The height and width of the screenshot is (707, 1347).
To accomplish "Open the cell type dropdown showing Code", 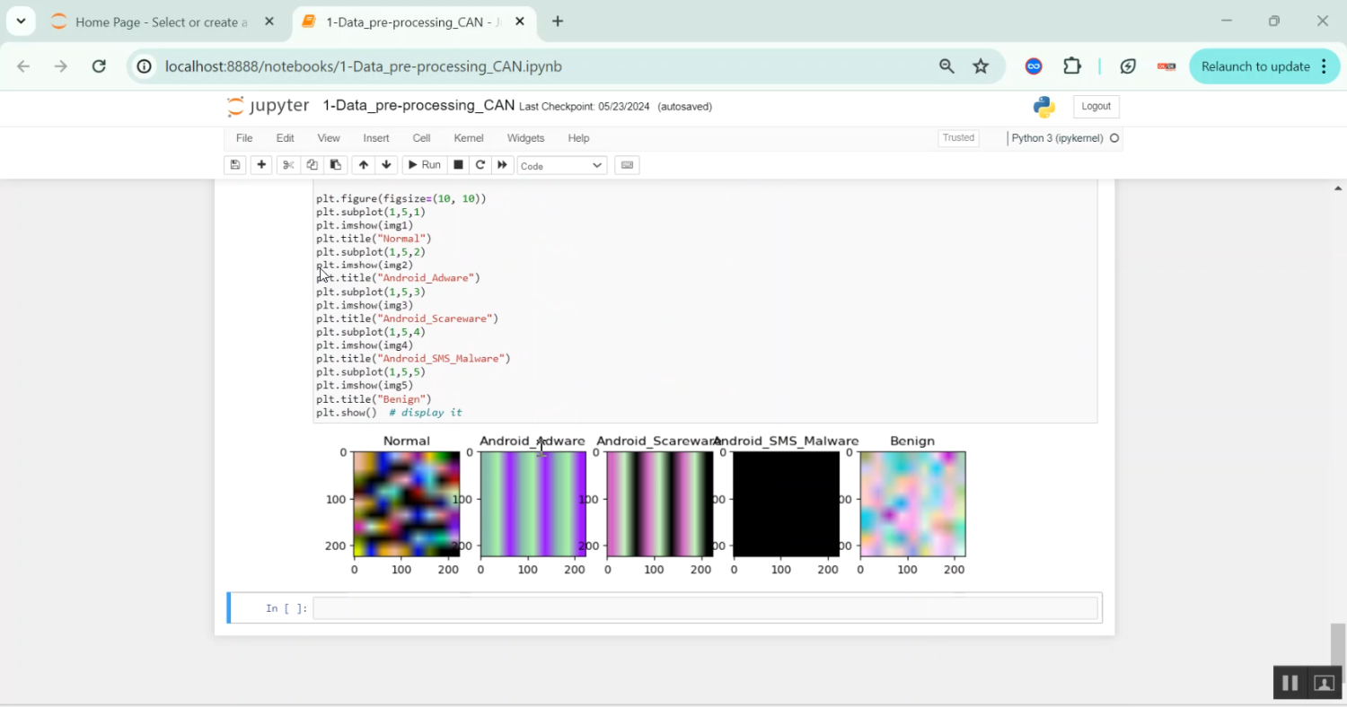I will coord(561,165).
